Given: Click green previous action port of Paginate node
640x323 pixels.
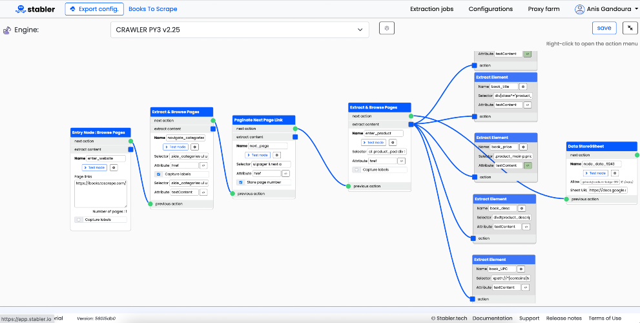Looking at the screenshot, I should coord(232,194).
